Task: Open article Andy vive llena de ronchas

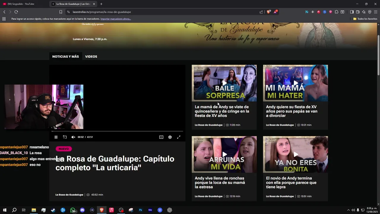Action: tap(220, 182)
